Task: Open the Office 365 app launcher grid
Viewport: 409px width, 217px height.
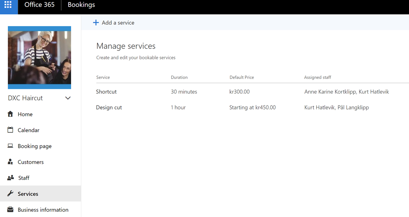Action: [x=8, y=5]
